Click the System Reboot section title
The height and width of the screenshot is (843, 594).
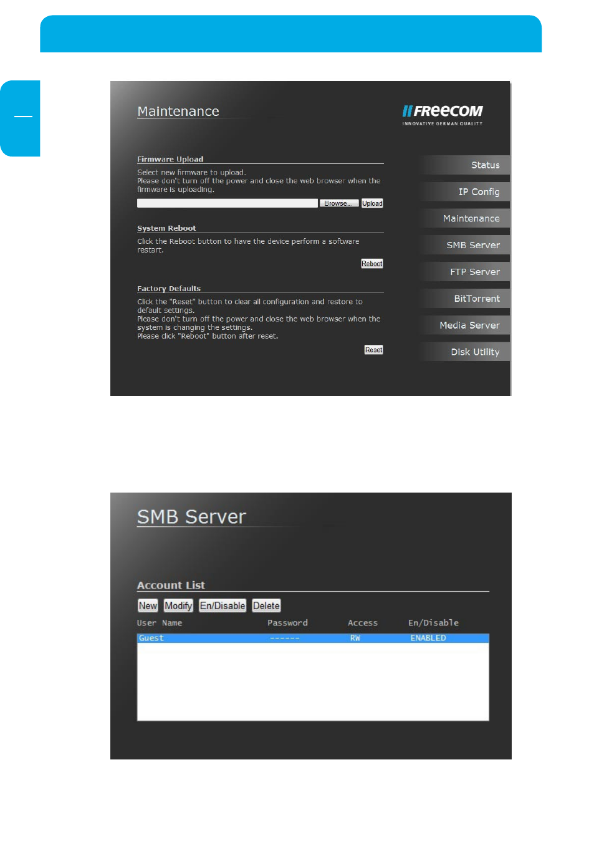coord(166,228)
